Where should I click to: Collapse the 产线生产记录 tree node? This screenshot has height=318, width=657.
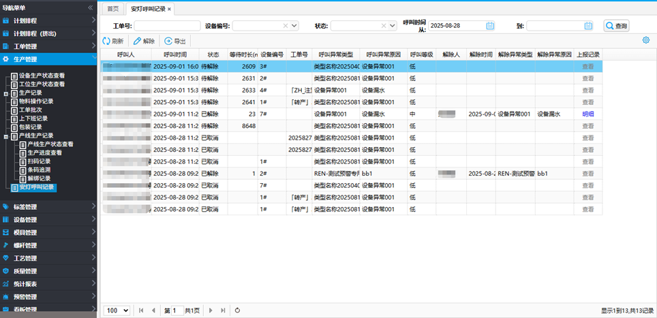pyautogui.click(x=6, y=136)
